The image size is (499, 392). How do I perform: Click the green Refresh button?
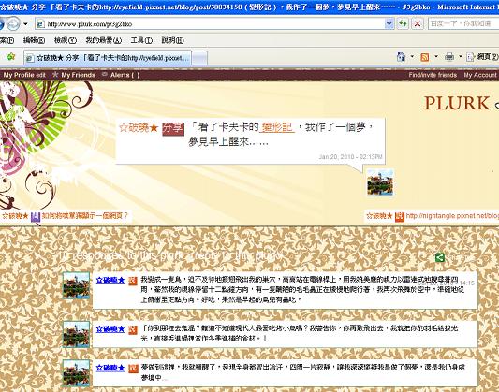tap(403, 23)
